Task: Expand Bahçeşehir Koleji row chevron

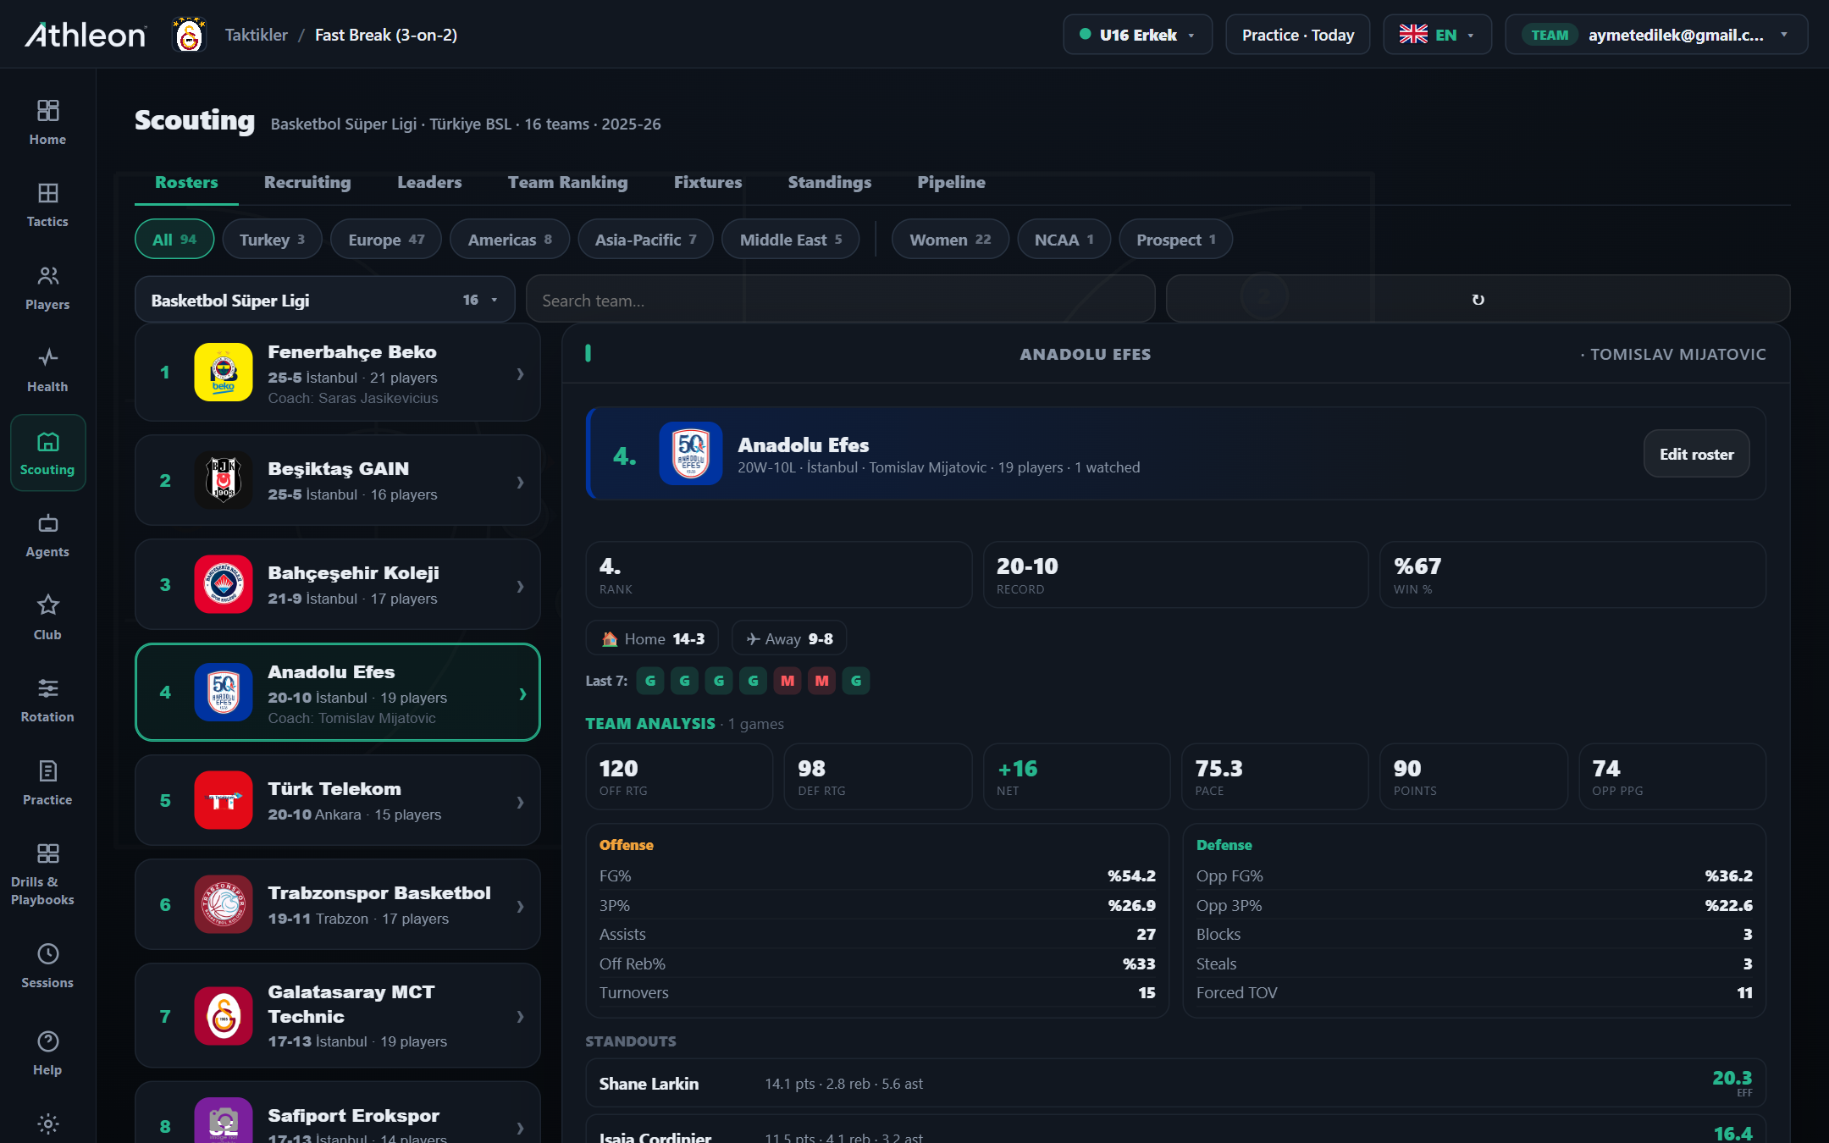Action: [521, 586]
